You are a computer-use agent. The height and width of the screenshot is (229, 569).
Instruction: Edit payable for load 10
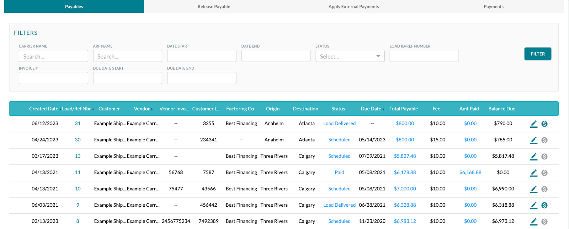[534, 189]
